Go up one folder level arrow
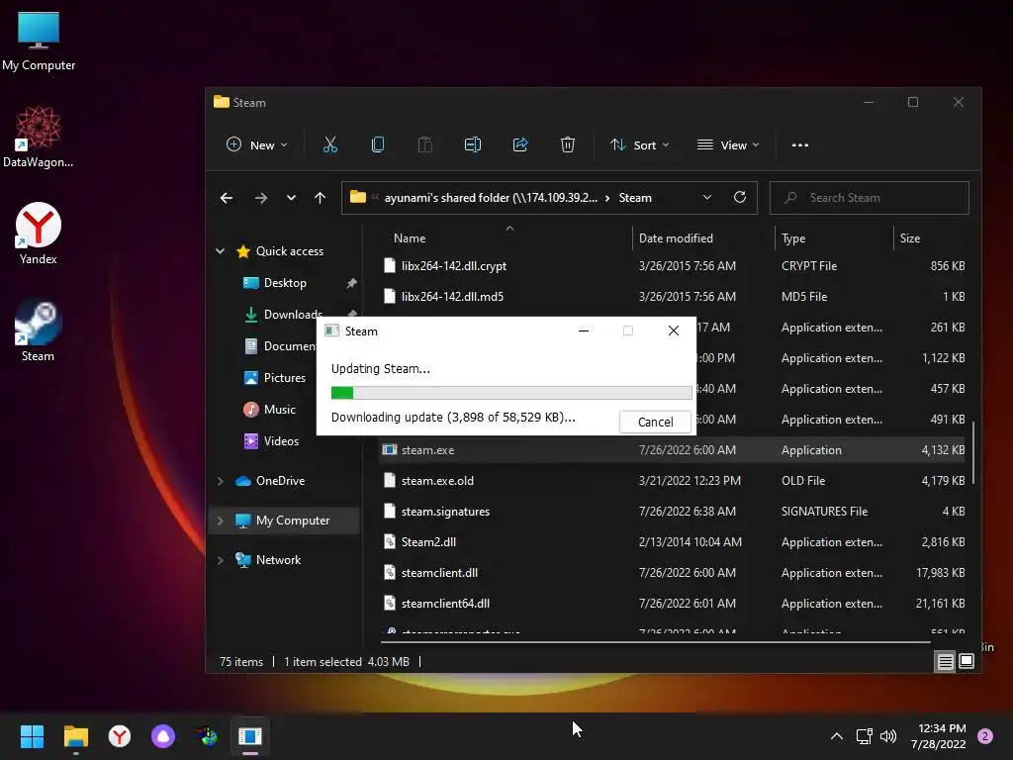Viewport: 1013px width, 760px height. click(320, 198)
